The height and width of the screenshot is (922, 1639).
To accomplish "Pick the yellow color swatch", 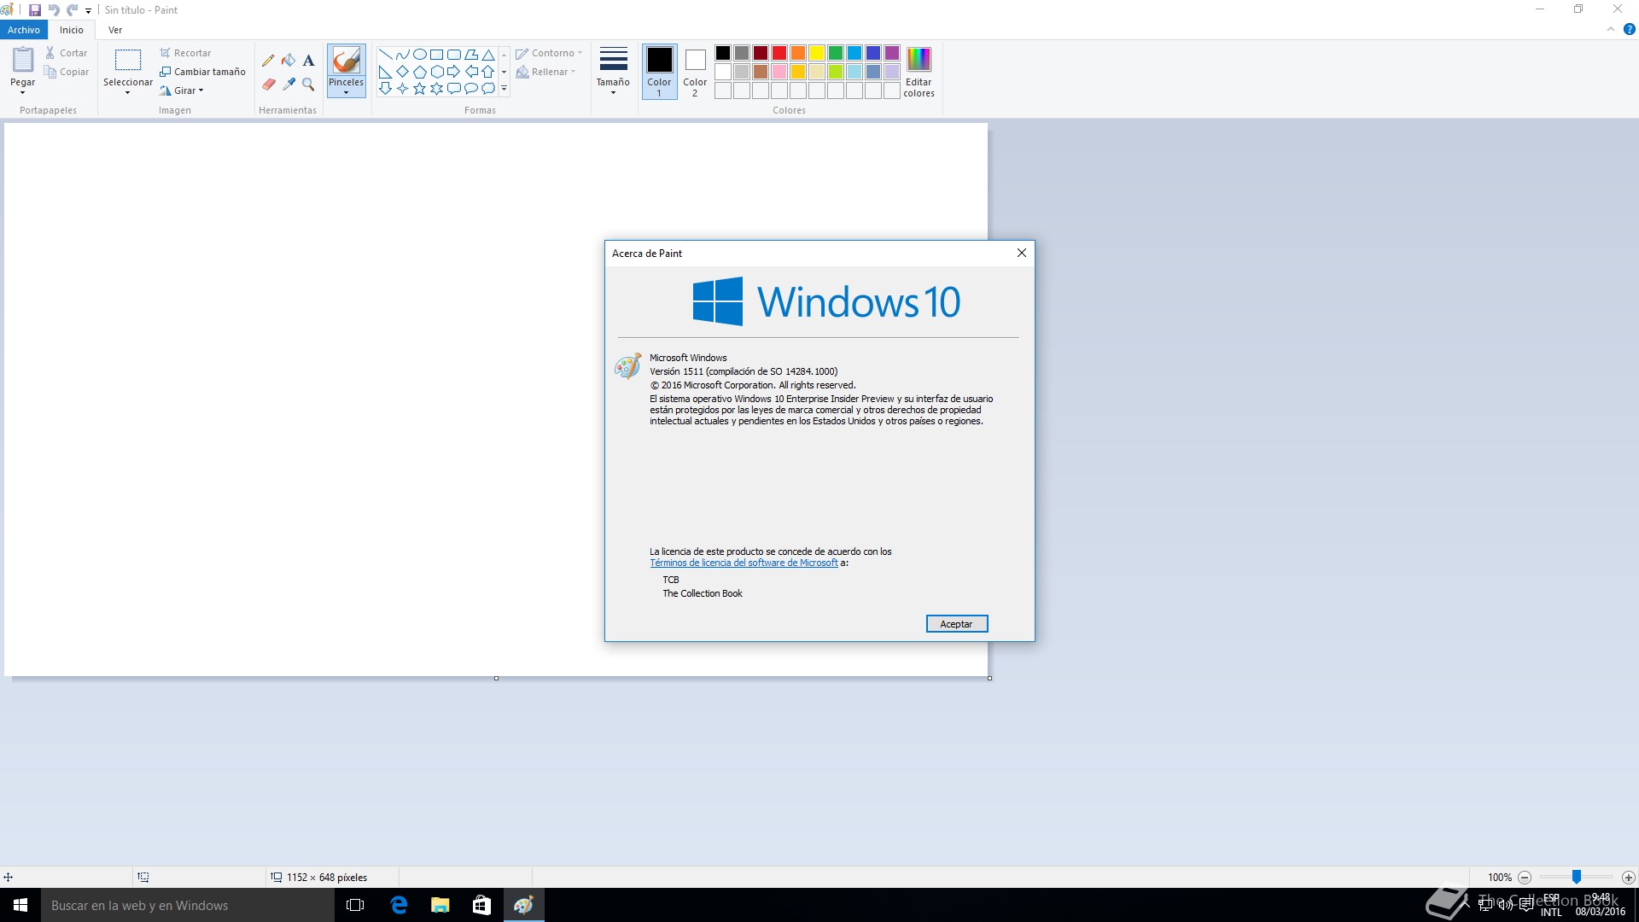I will [x=817, y=53].
